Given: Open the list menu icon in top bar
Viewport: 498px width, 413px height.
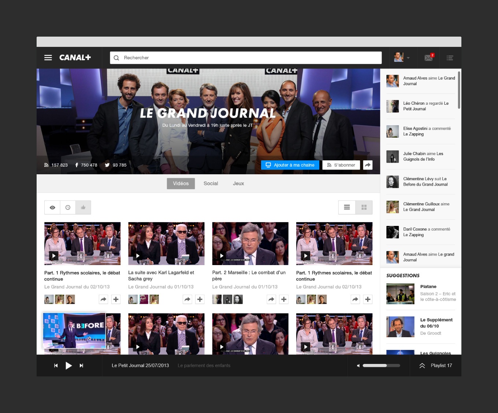Looking at the screenshot, I should click(x=450, y=58).
